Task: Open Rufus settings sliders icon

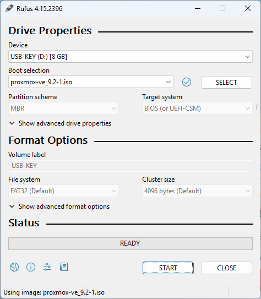Action: (47, 267)
